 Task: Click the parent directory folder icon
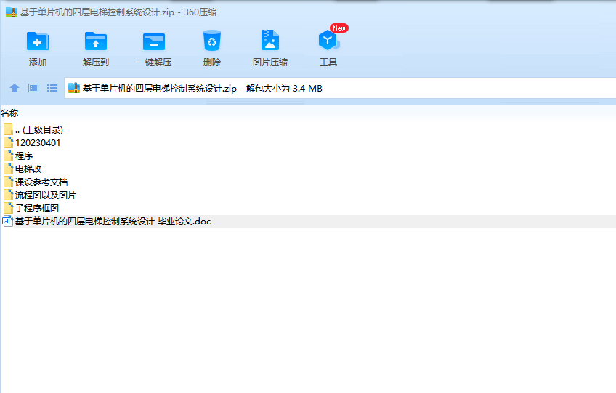(x=8, y=129)
